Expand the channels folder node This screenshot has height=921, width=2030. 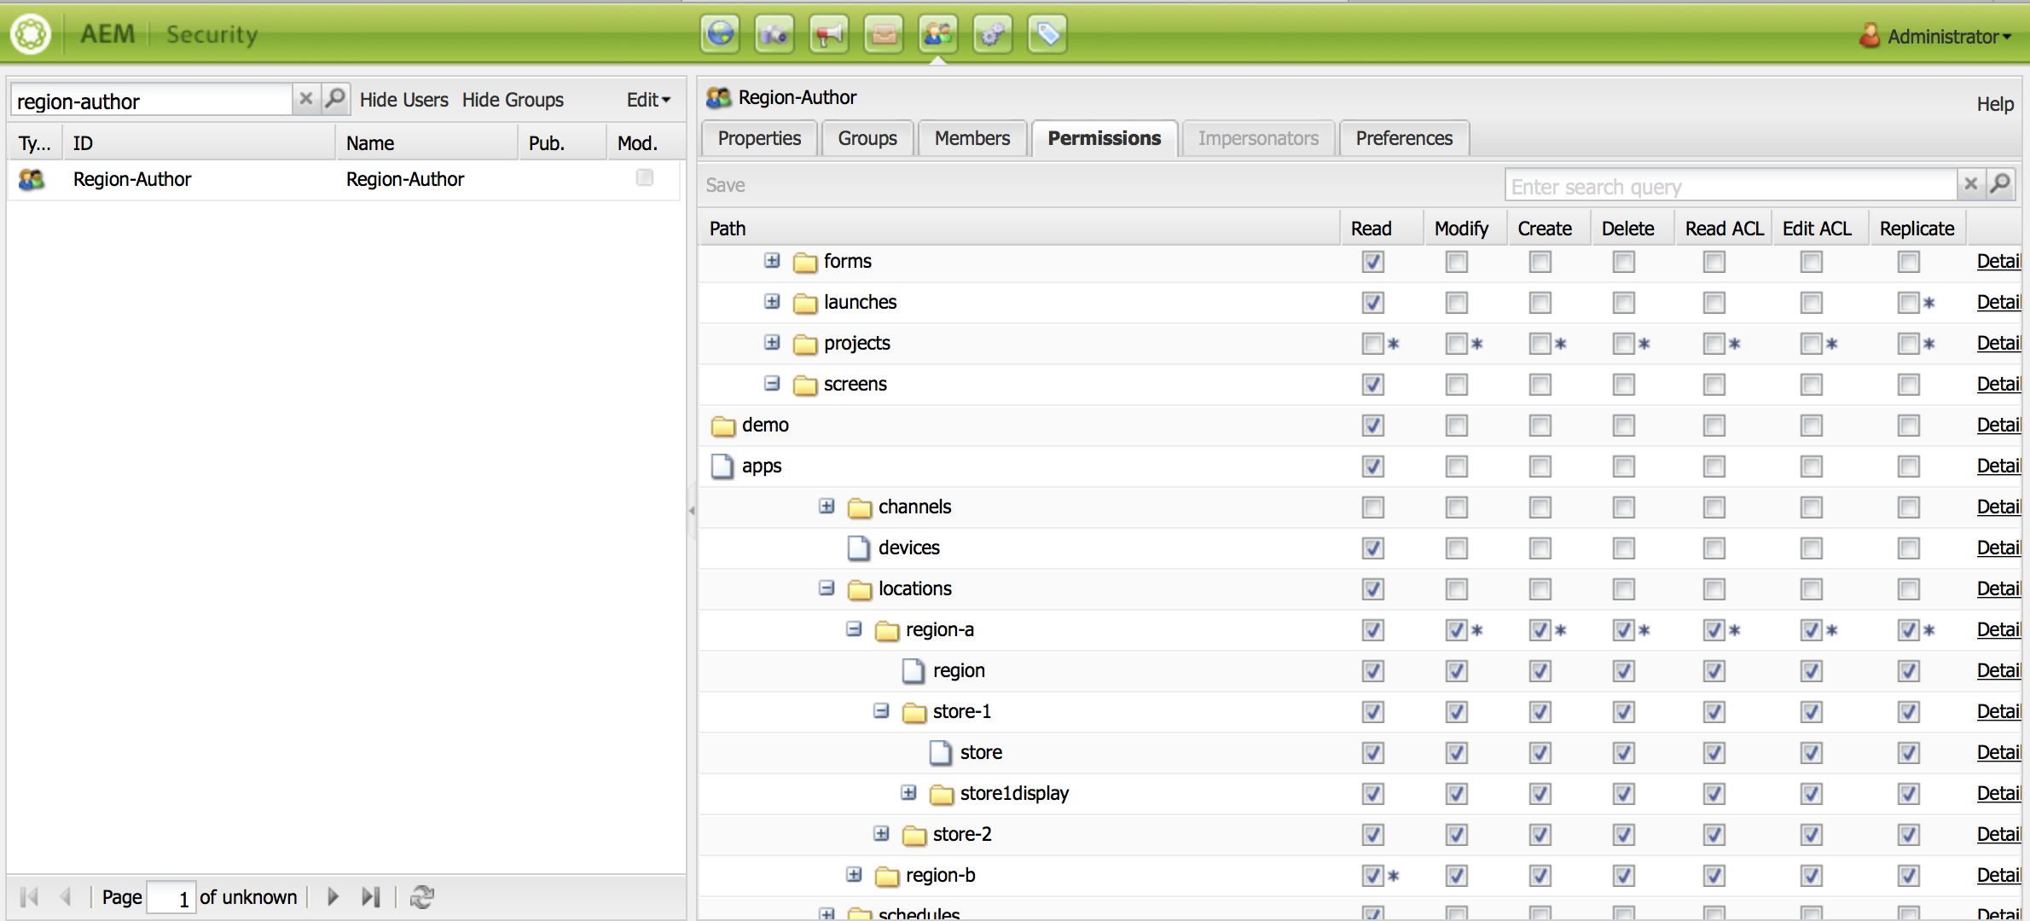click(x=826, y=507)
